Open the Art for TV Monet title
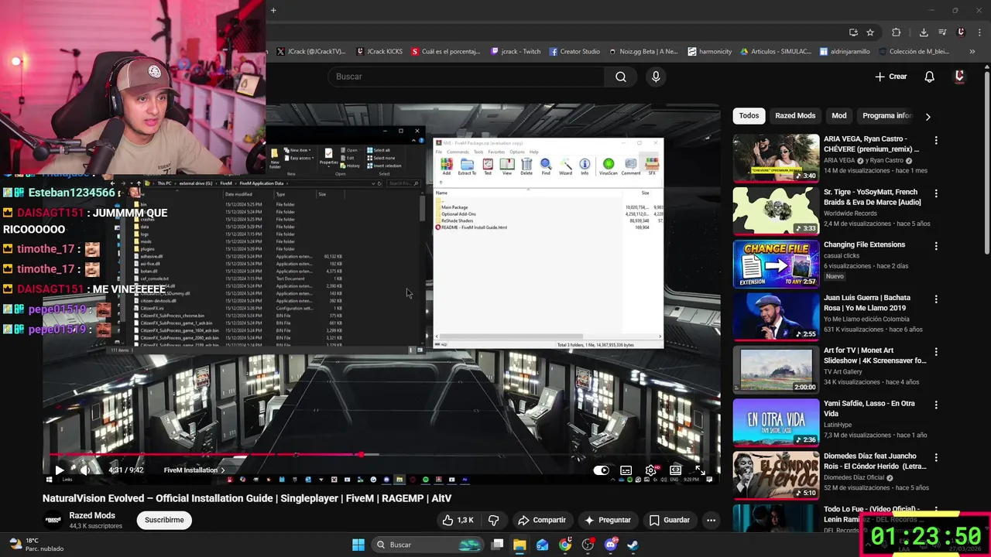The image size is (991, 557). pyautogui.click(x=875, y=356)
